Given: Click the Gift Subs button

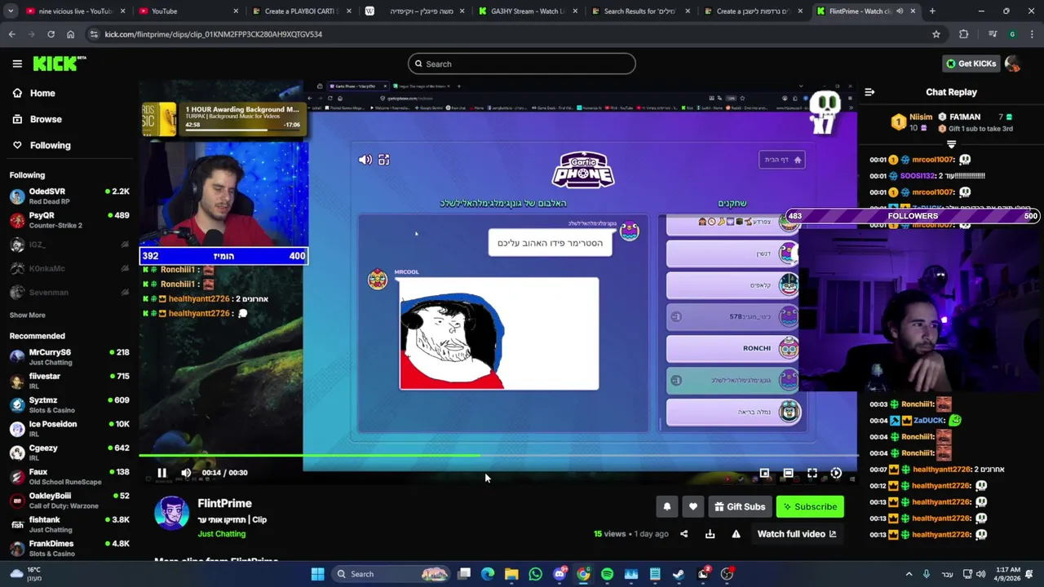Looking at the screenshot, I should [740, 506].
